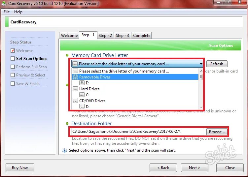The image size is (248, 177).
Task: Toggle the Welcome step checkbox
Action: click(13, 50)
